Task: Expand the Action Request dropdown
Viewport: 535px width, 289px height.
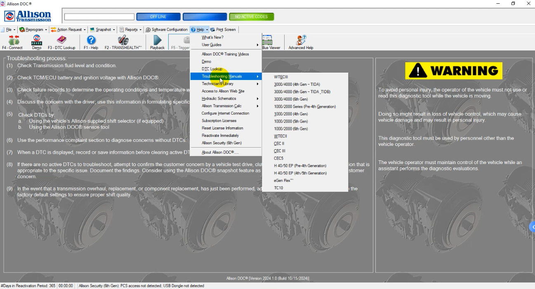Action: [68, 30]
